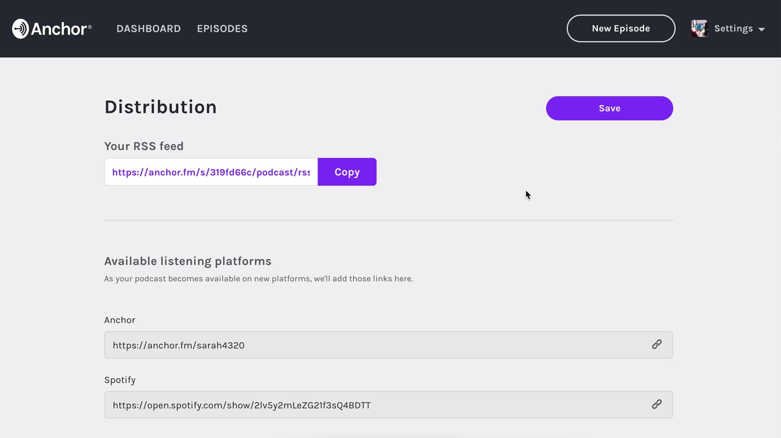
Task: Click the profile avatar thumbnail
Action: coord(699,28)
